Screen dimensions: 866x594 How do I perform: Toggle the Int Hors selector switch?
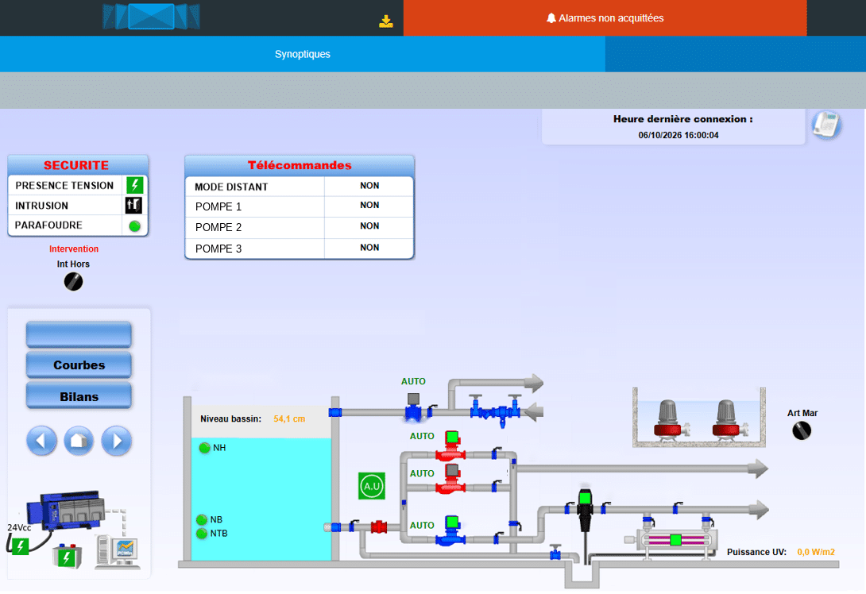pos(73,282)
